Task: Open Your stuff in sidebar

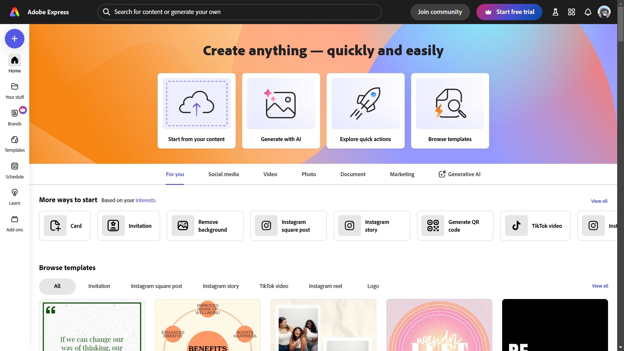Action: (x=14, y=91)
